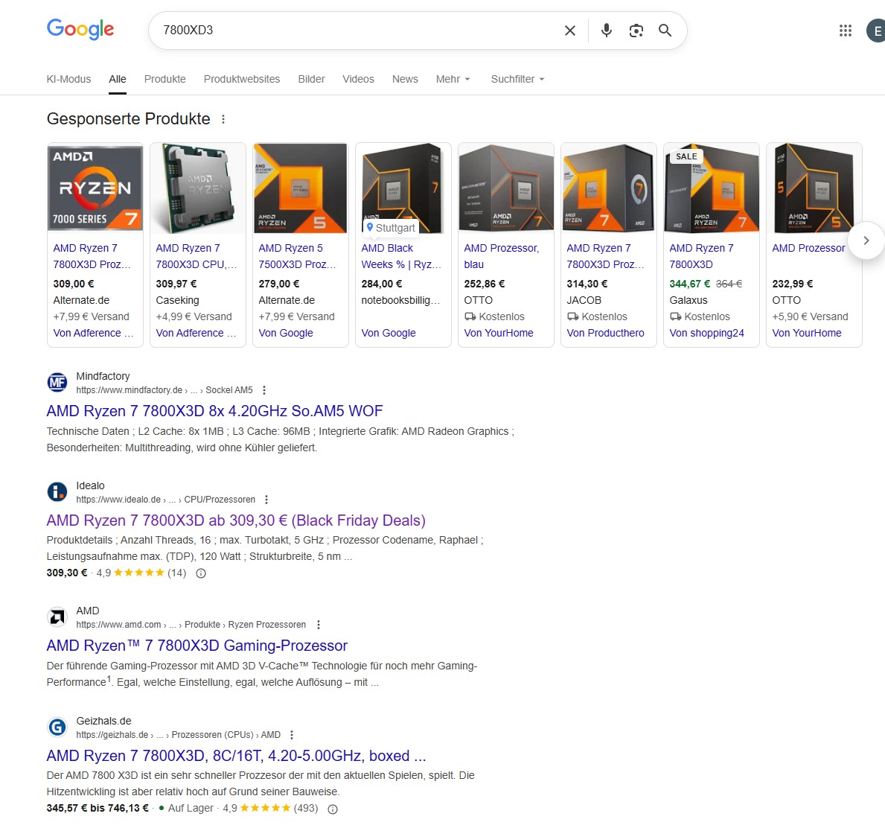Click the Mindfactory favicon
Screen dimensions: 885x828
tap(57, 382)
